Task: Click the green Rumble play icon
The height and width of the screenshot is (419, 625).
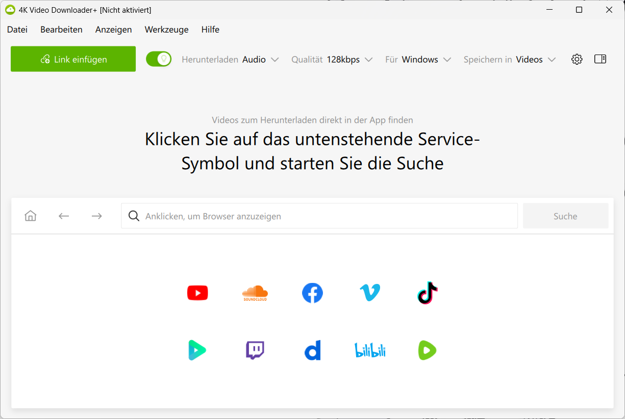Action: click(427, 350)
